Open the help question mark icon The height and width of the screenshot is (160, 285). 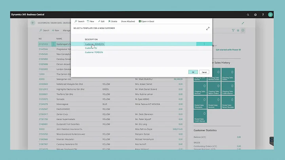(263, 15)
